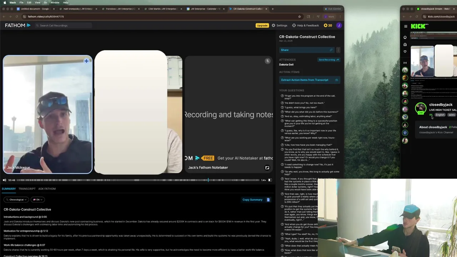The image size is (457, 257).
Task: Click the live streams icon in Kick sidebar
Action: point(405,63)
